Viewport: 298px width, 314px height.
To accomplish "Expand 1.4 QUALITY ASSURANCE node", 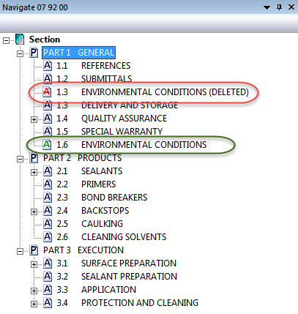I will [34, 119].
